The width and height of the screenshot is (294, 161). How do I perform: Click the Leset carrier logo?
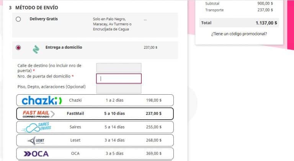tap(36, 141)
